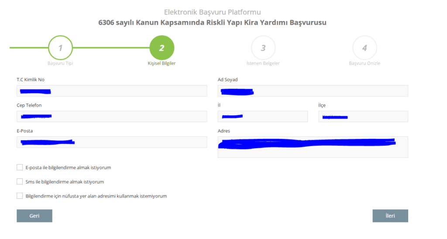Viewport: 447px width, 239px height.
Task: Enable Sms ile bilgilendirme checkbox
Action: click(20, 182)
